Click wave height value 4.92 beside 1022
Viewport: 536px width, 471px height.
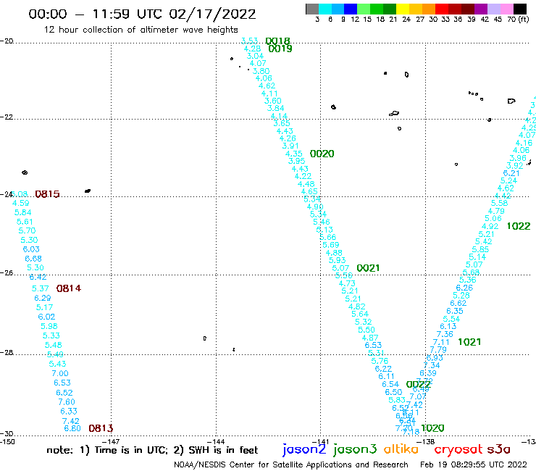pos(490,226)
